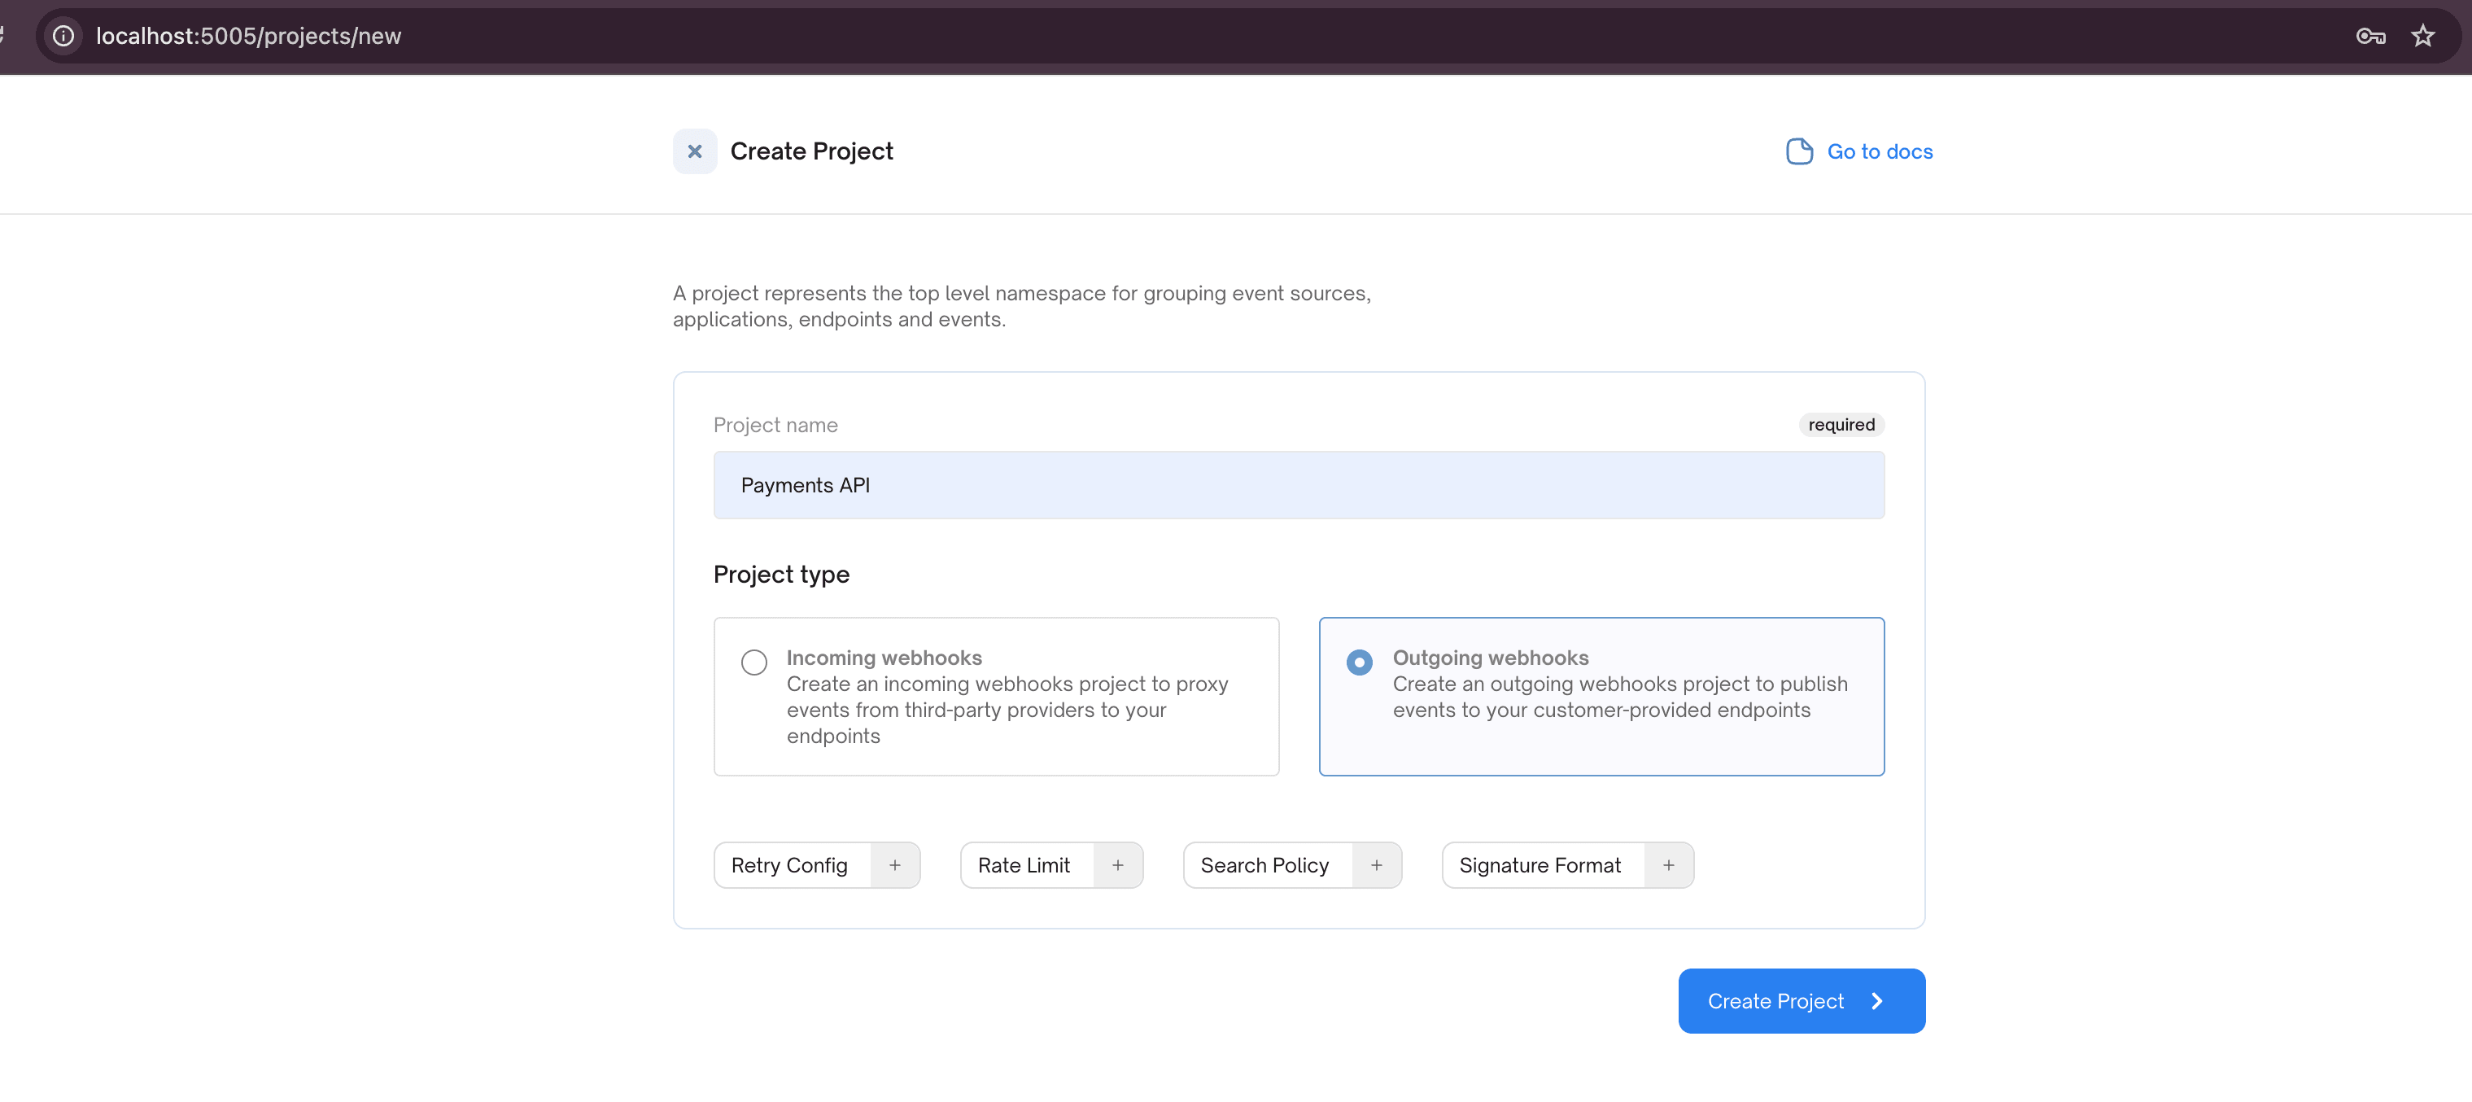
Task: Click the Search Policy label
Action: coord(1264,866)
